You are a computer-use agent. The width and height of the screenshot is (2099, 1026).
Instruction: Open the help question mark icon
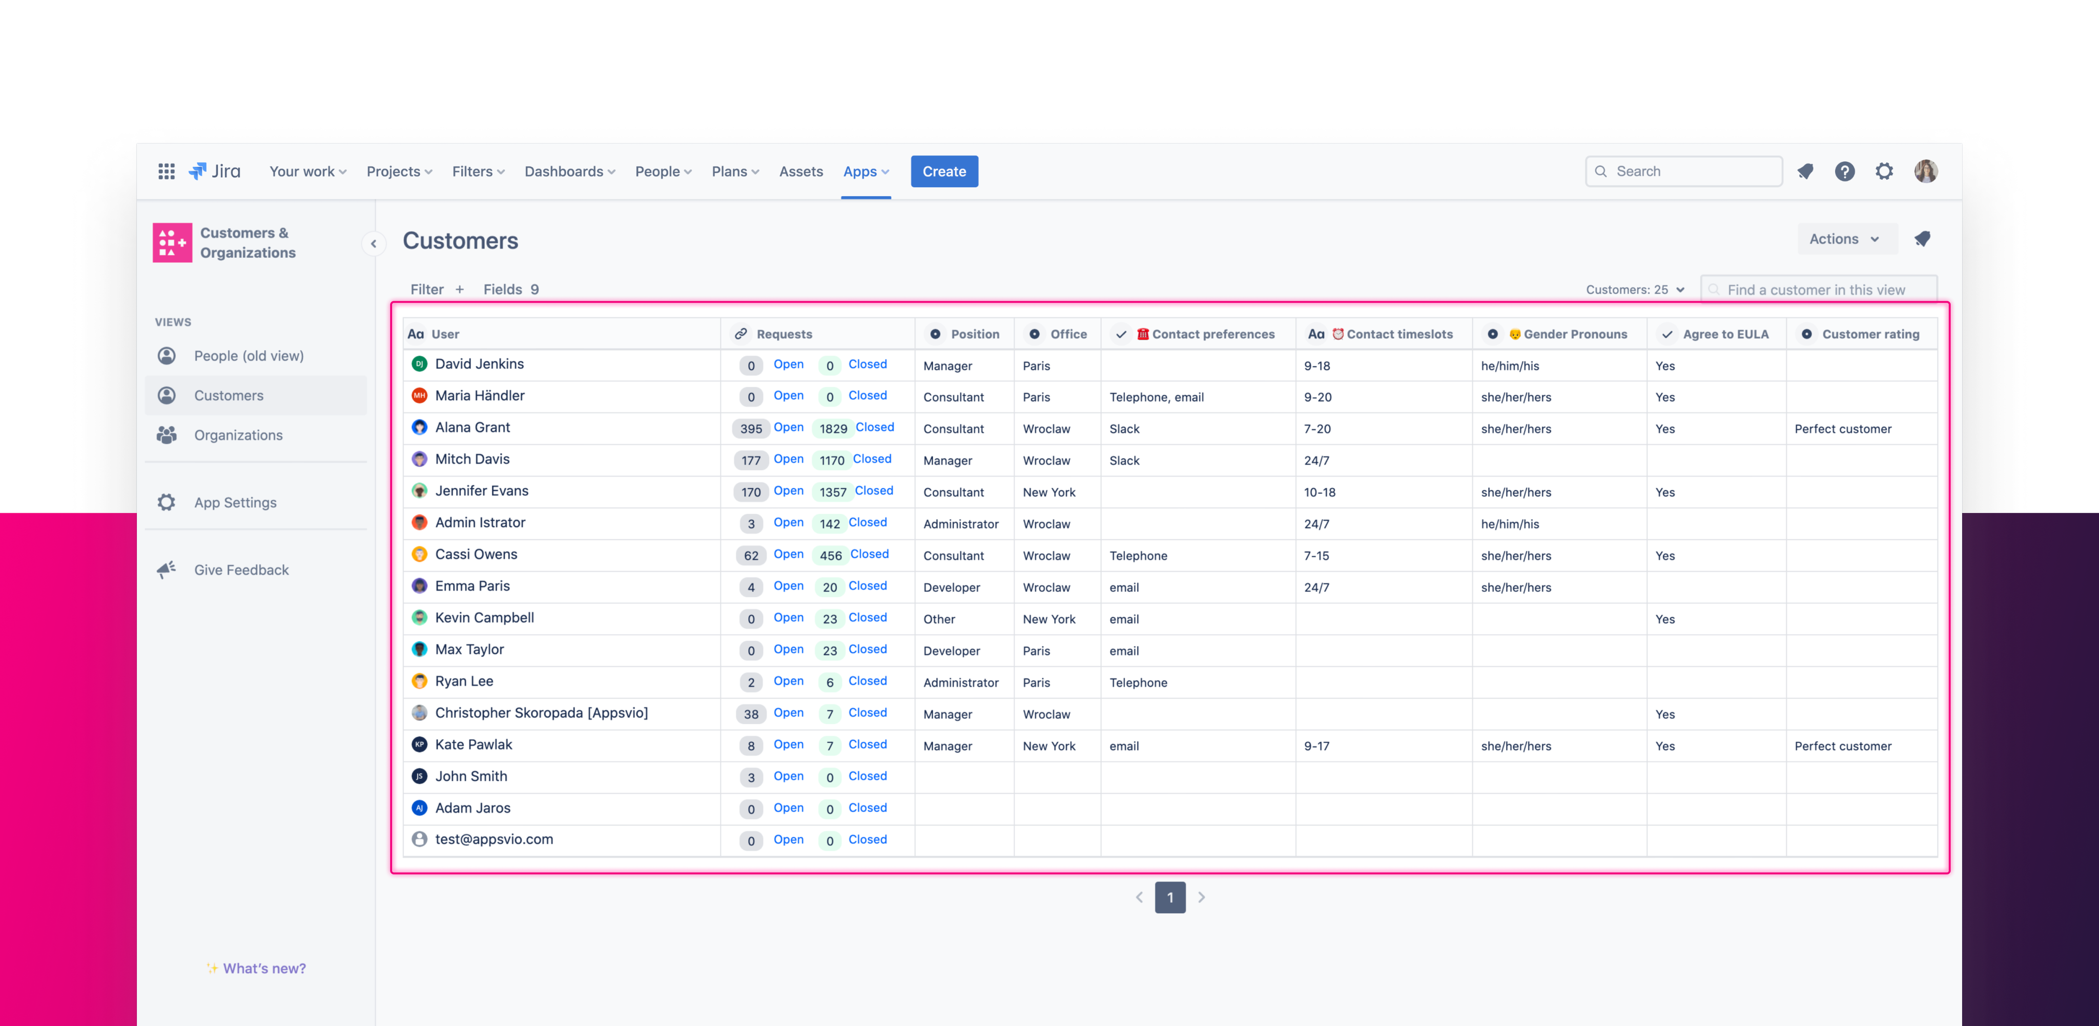(x=1845, y=171)
